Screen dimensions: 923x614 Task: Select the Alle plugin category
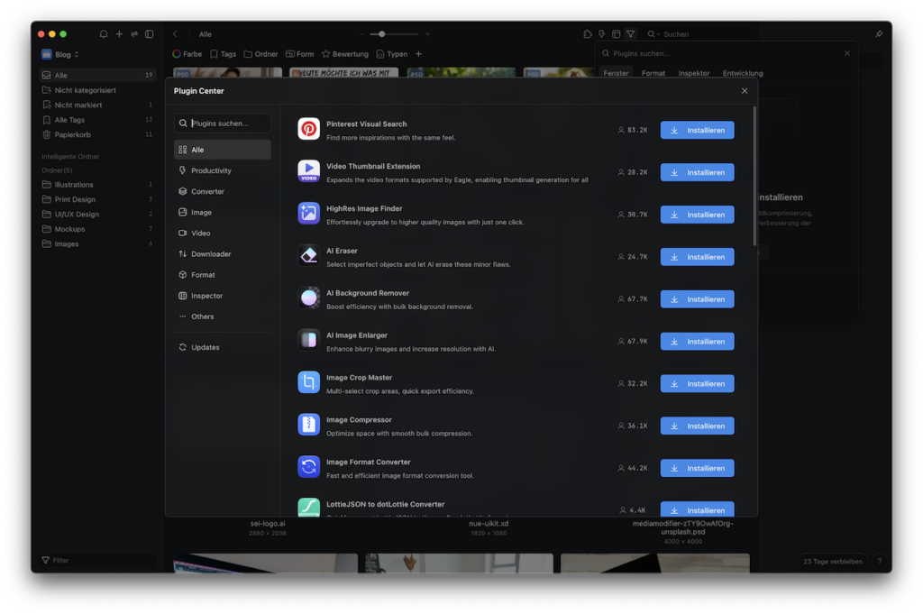(223, 150)
